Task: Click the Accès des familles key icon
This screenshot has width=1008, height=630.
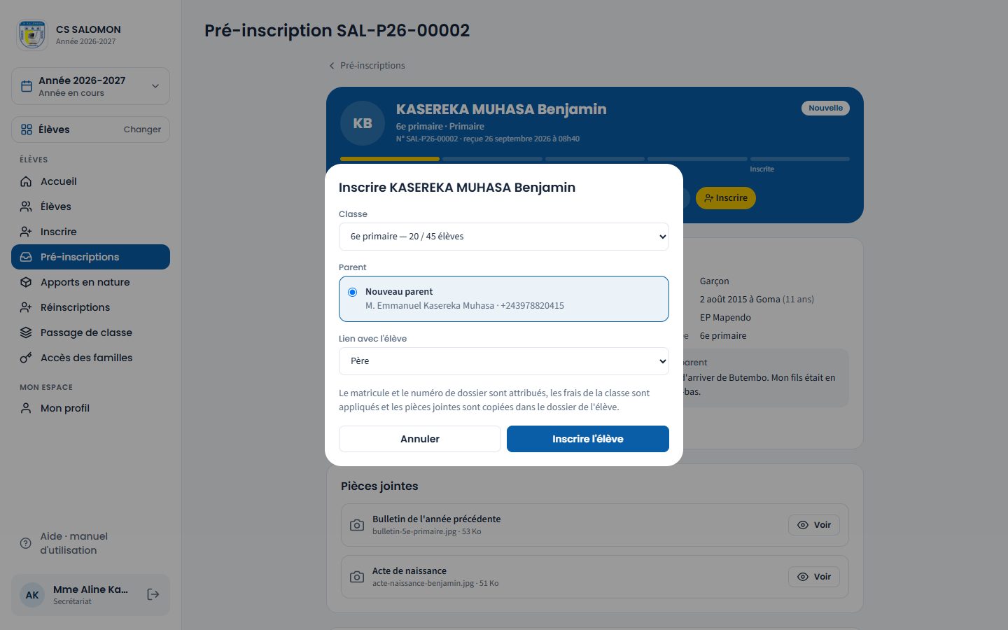Action: (x=26, y=358)
